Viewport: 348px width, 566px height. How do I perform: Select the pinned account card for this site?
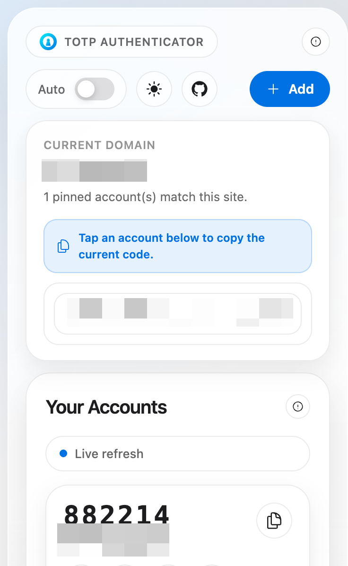[x=178, y=314]
